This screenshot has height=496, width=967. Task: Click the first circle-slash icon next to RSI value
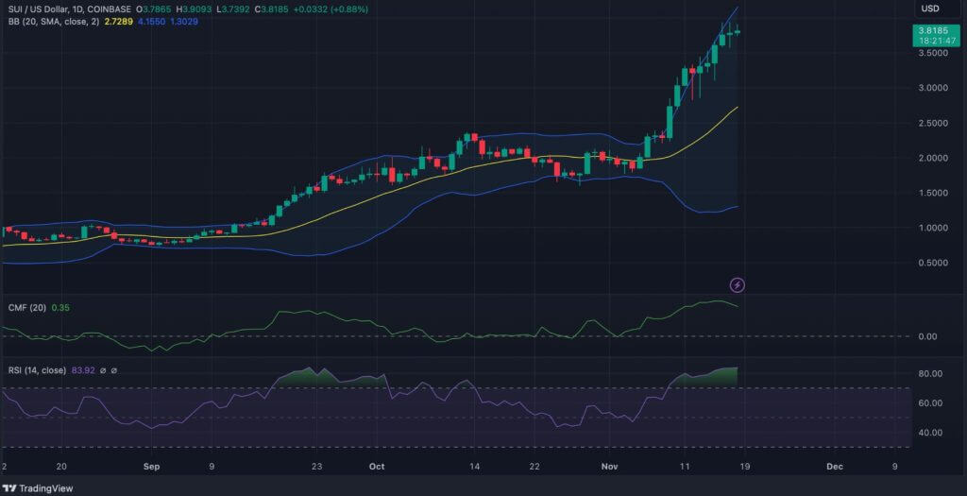click(x=102, y=370)
